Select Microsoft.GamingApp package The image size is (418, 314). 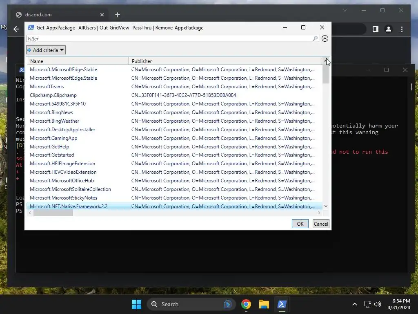coord(174,138)
